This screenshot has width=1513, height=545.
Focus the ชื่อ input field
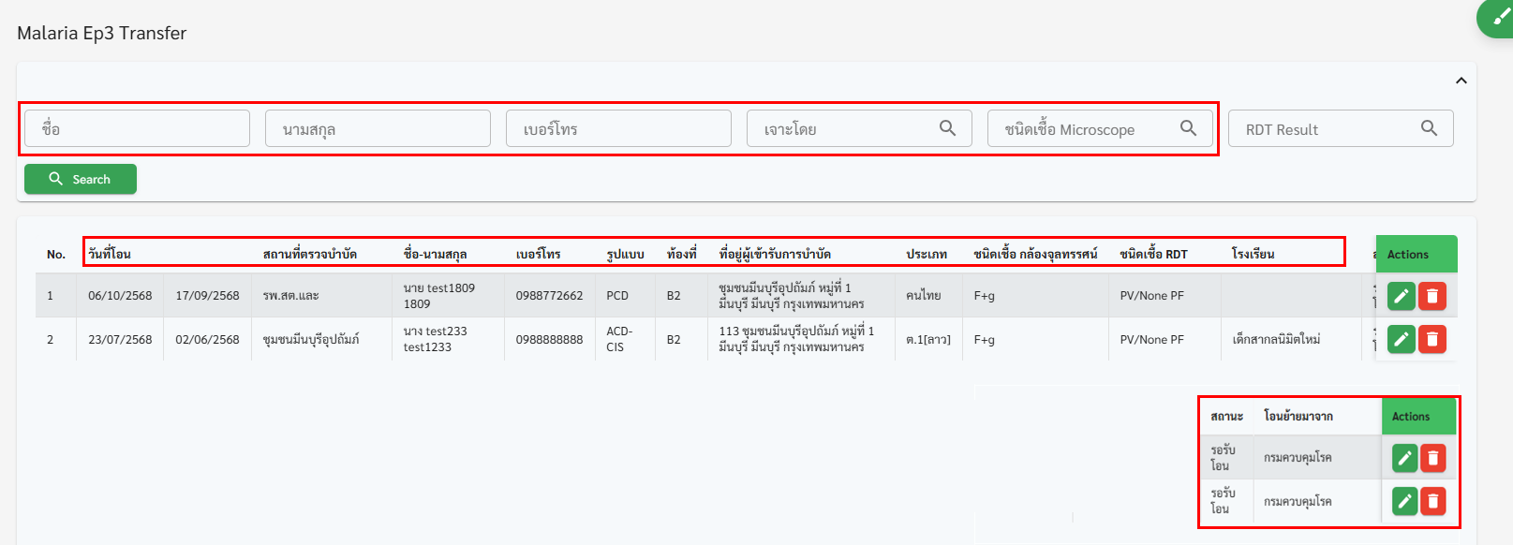[x=137, y=128]
